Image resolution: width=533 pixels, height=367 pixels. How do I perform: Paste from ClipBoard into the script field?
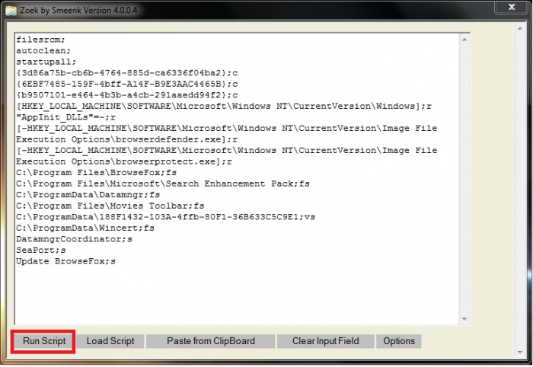210,341
